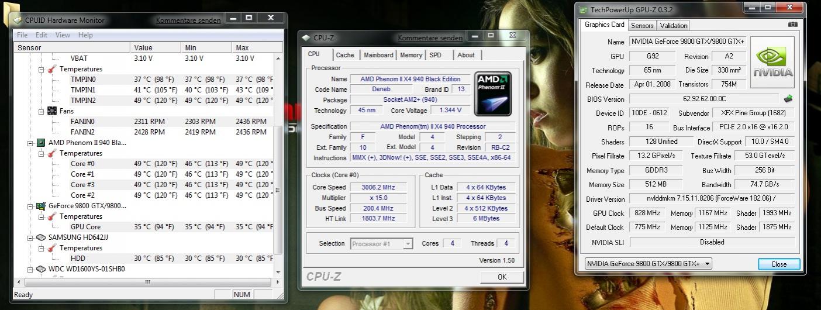Collapse the WDC WD1600YS-01SHB0 tree node
Screen dimensions: 821x310
click(x=31, y=269)
